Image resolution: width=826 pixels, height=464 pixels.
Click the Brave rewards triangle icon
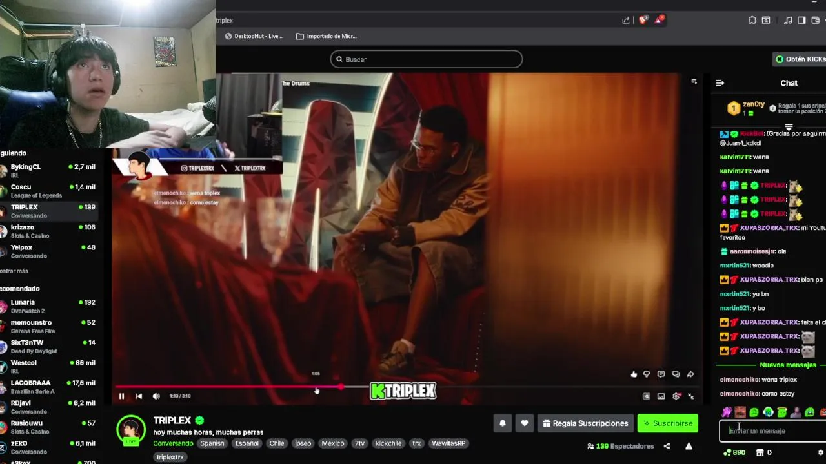coord(658,20)
